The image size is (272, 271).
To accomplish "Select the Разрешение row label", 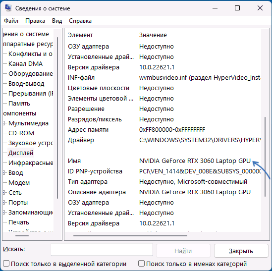I will coord(86,109).
